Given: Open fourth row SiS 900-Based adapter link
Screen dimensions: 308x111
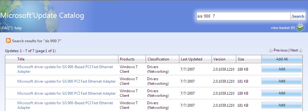Looking at the screenshot, I should [65, 105].
